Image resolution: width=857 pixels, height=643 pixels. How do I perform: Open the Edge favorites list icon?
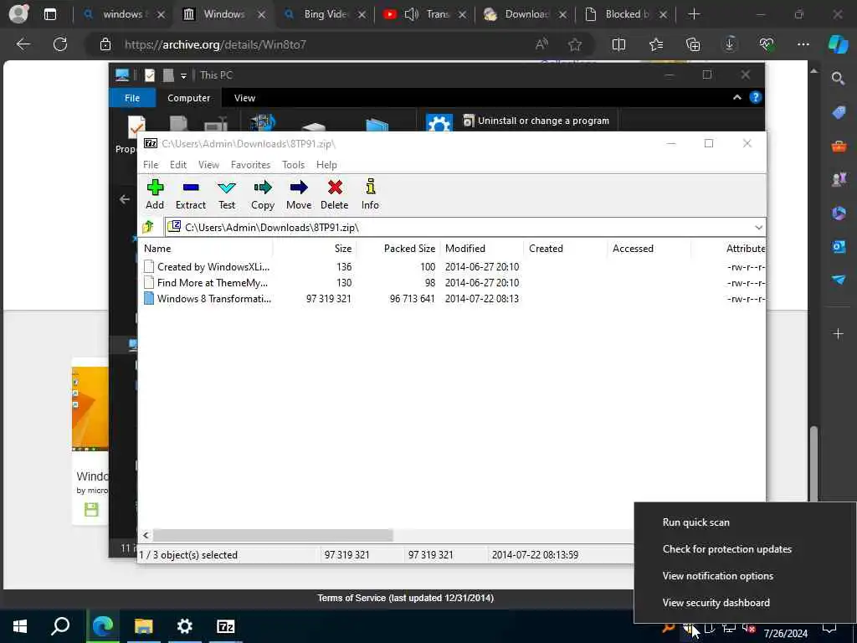tap(656, 44)
